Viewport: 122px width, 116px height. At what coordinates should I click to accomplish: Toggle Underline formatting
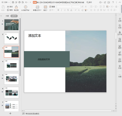pyautogui.click(x=65, y=10)
